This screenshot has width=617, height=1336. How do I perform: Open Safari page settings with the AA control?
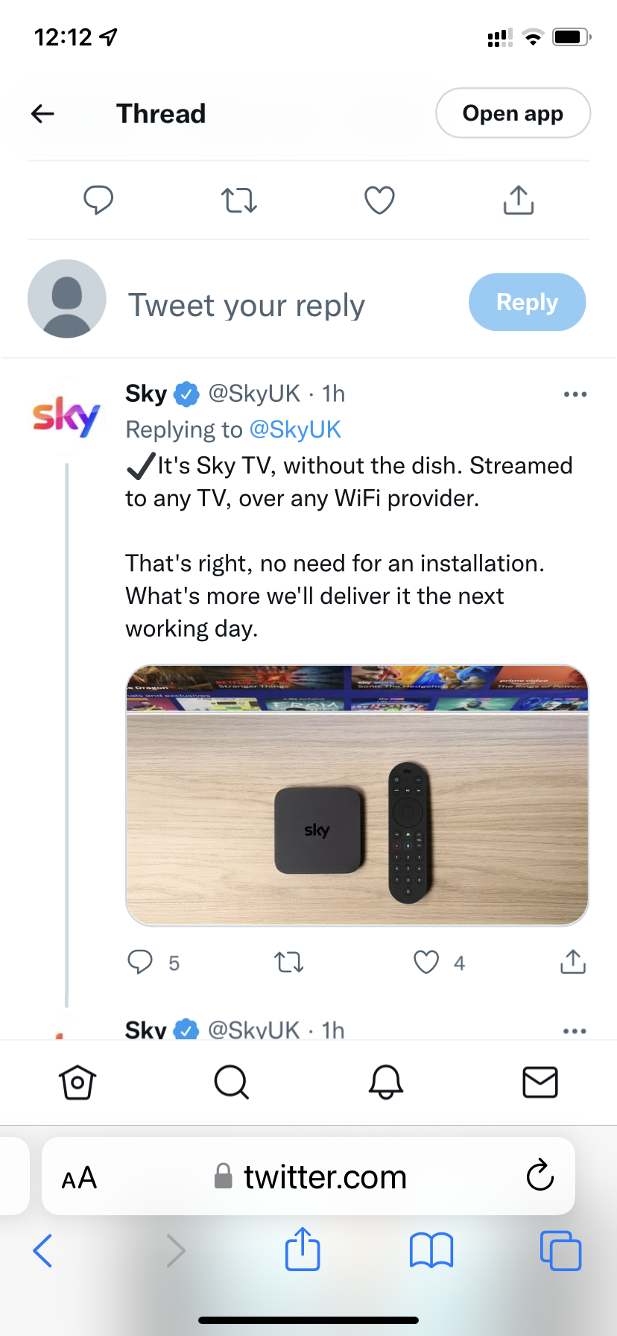(x=78, y=1177)
